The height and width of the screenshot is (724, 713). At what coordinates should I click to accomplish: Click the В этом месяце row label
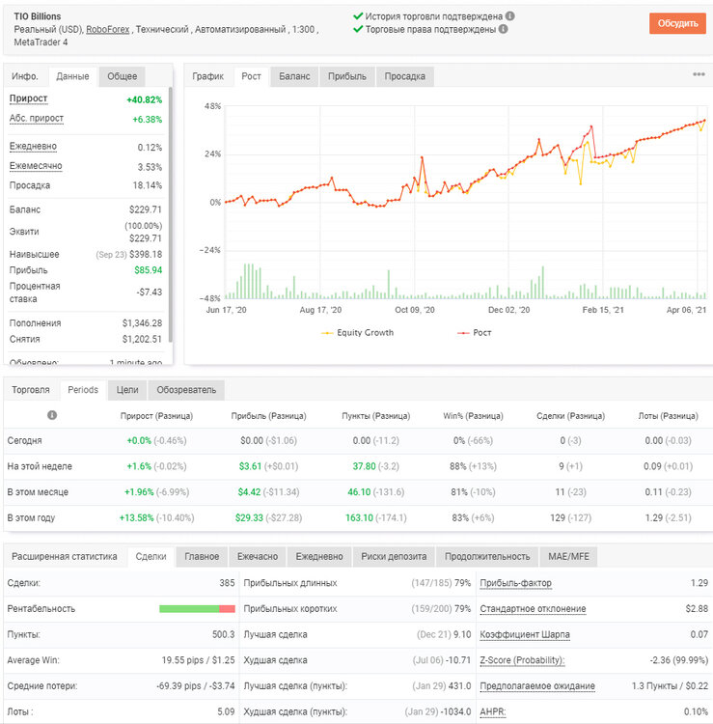[38, 492]
